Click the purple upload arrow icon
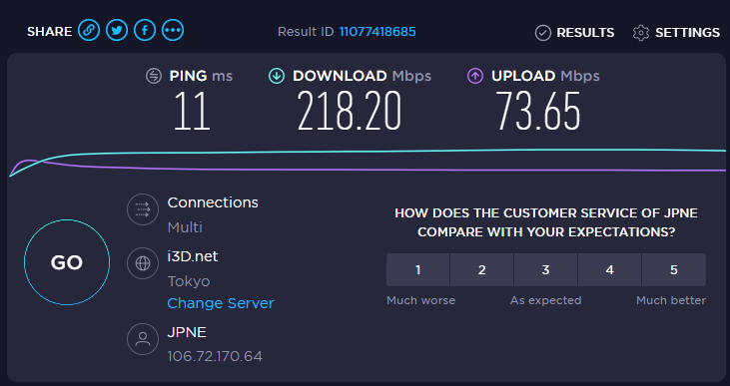730x386 pixels. click(x=475, y=76)
